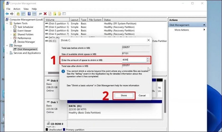222x132 pixels.
Task: Click the Up one level folder icon
Action: tap(18, 14)
